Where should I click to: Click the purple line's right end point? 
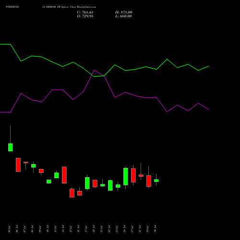[x=208, y=109]
